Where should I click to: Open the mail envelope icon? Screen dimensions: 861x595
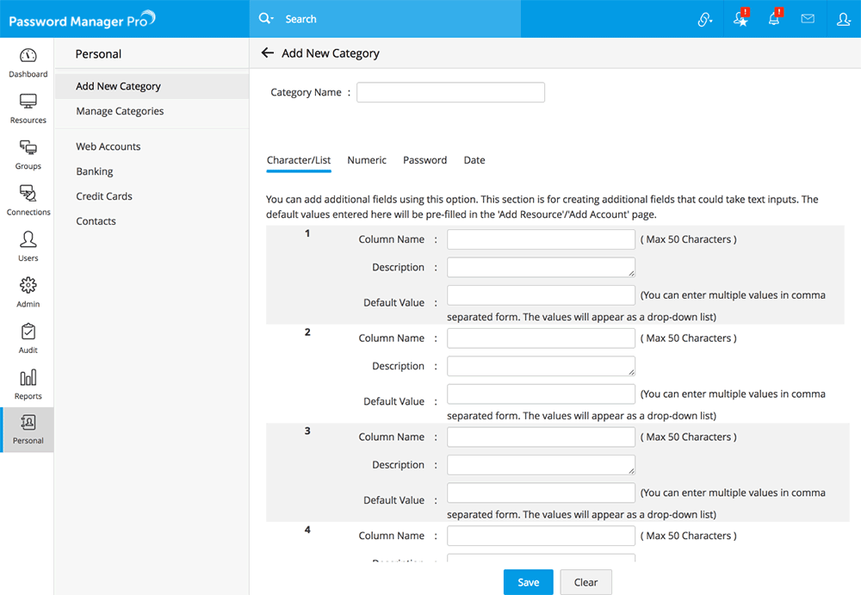pos(808,19)
